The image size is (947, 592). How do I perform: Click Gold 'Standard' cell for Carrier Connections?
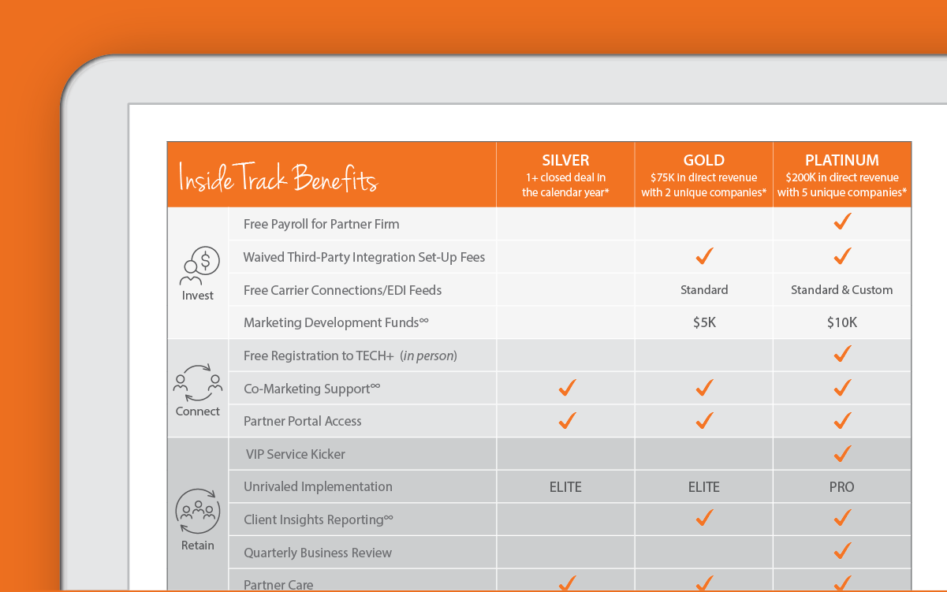[x=704, y=290]
